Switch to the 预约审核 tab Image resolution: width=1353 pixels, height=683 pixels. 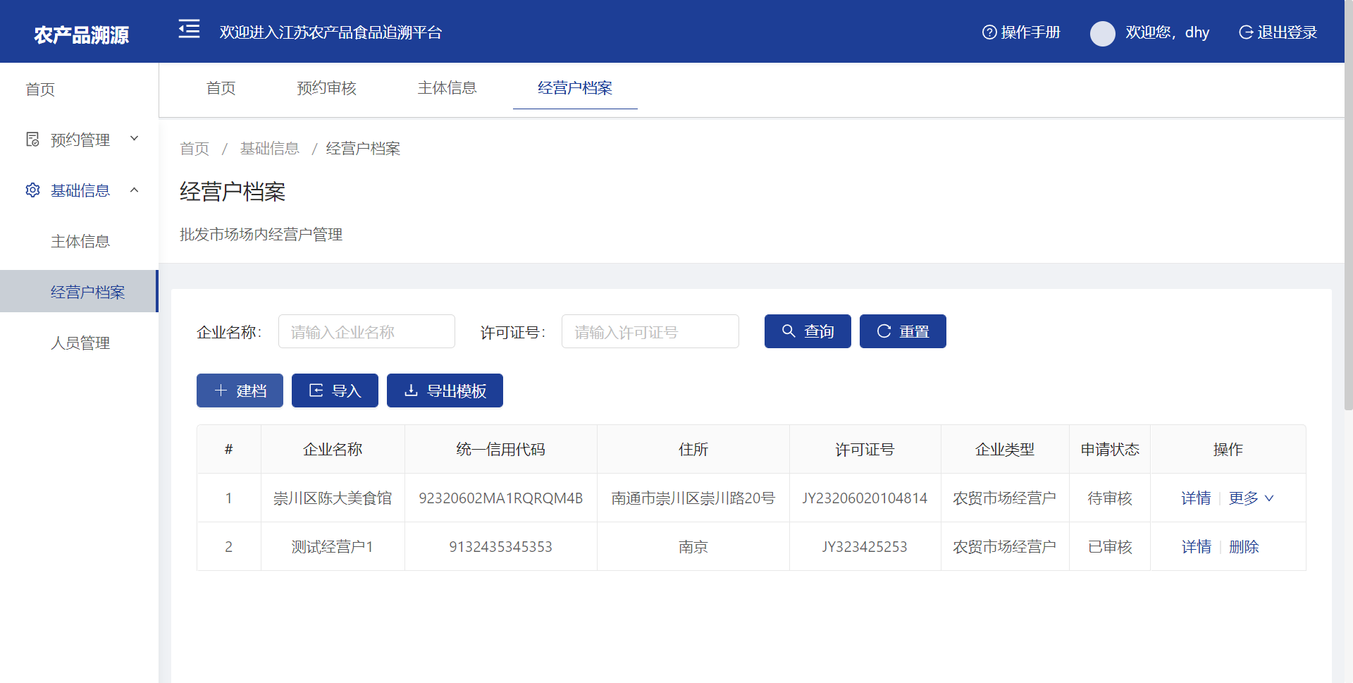coord(326,88)
